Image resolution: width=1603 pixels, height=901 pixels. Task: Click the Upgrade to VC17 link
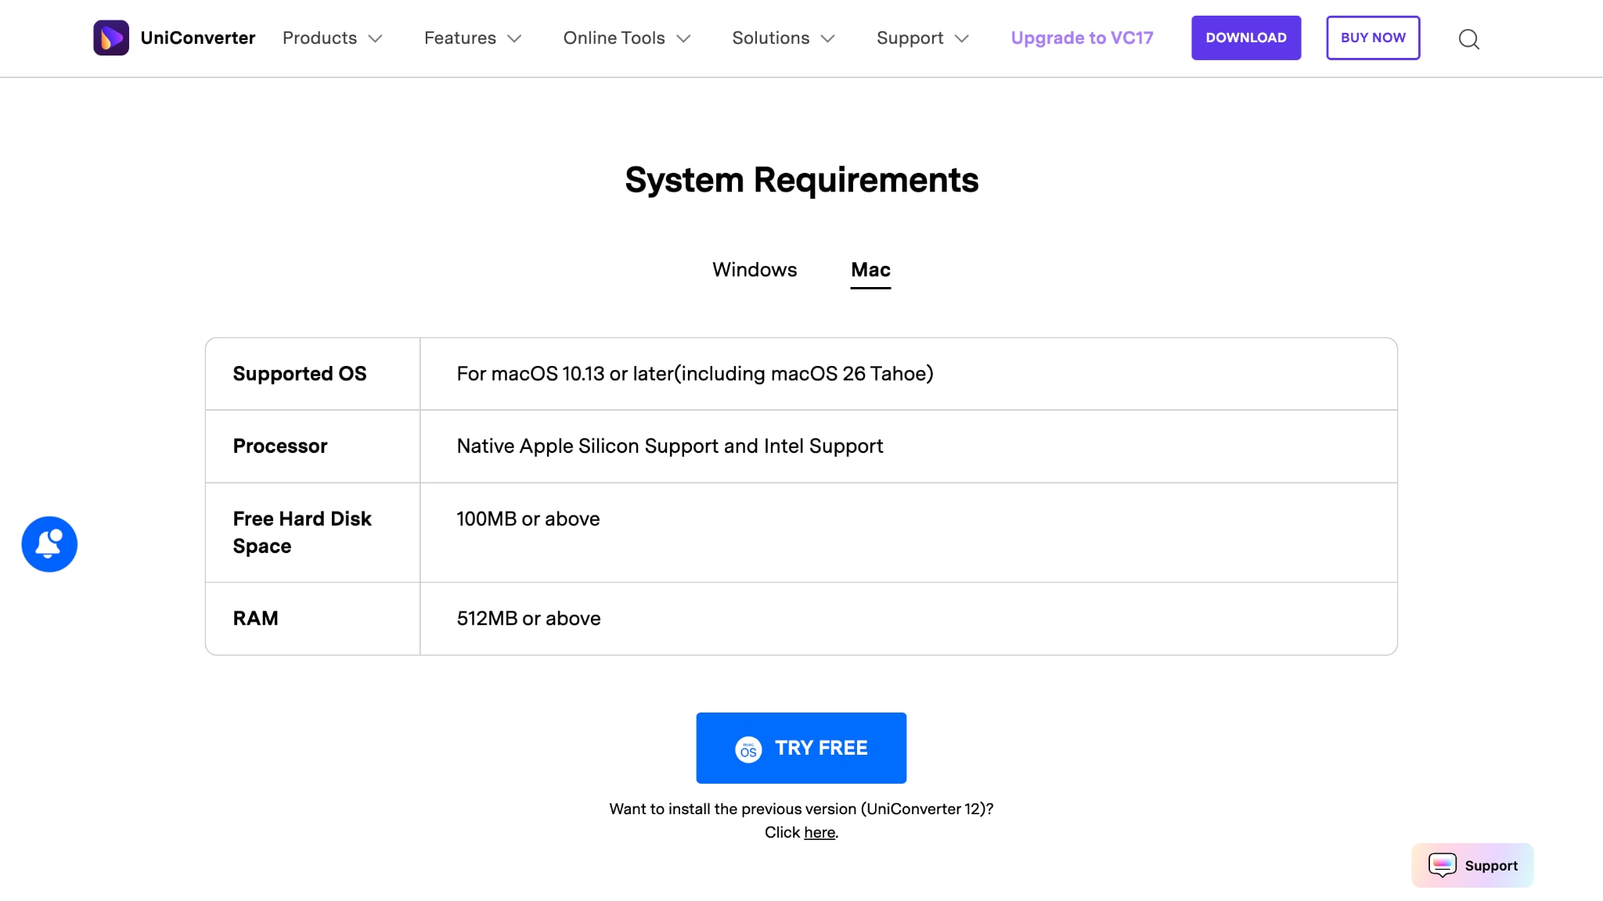[1081, 37]
